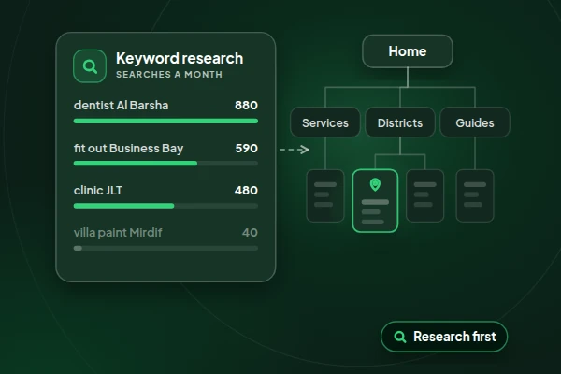The height and width of the screenshot is (374, 561).
Task: Open the page card under Guides
Action: click(475, 195)
